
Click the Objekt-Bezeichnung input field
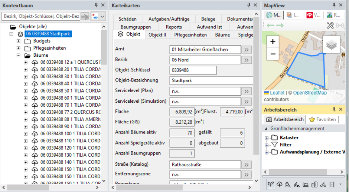click(x=211, y=80)
